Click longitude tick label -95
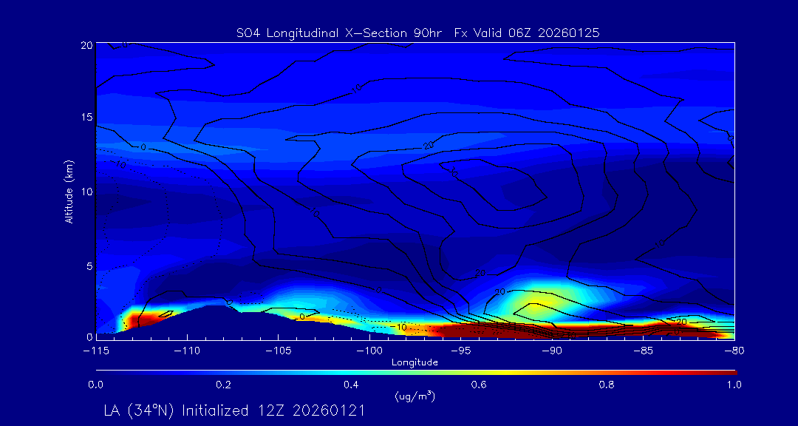Viewport: 798px width, 426px height. [x=460, y=351]
